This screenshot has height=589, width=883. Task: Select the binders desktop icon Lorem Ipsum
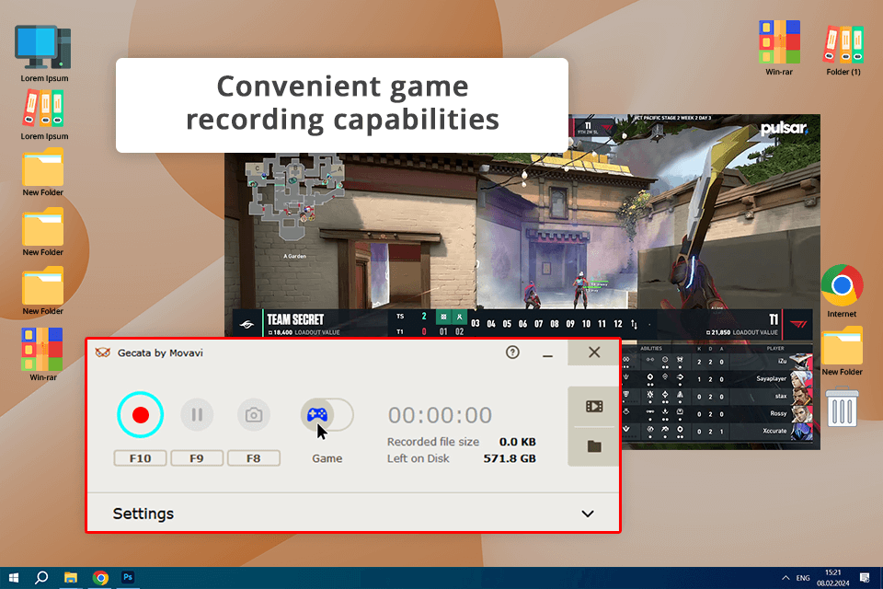coord(43,116)
